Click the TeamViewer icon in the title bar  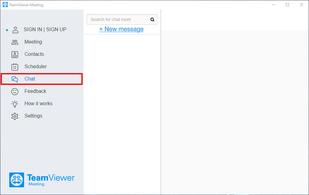(5, 5)
